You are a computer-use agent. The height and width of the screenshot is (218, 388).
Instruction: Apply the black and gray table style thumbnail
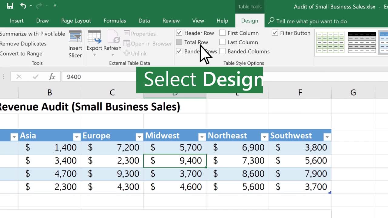coord(362,42)
